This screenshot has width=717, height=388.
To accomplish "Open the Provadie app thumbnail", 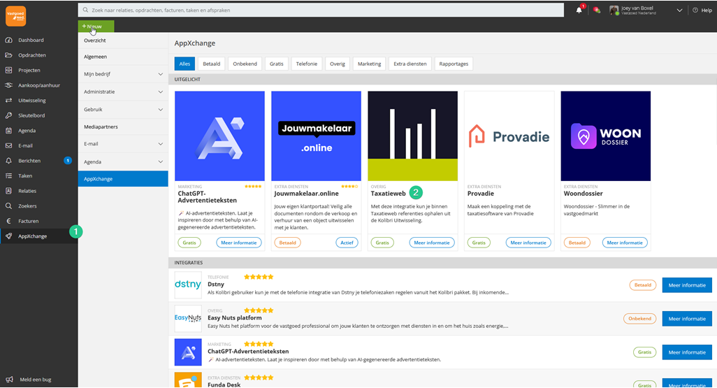I will click(509, 136).
